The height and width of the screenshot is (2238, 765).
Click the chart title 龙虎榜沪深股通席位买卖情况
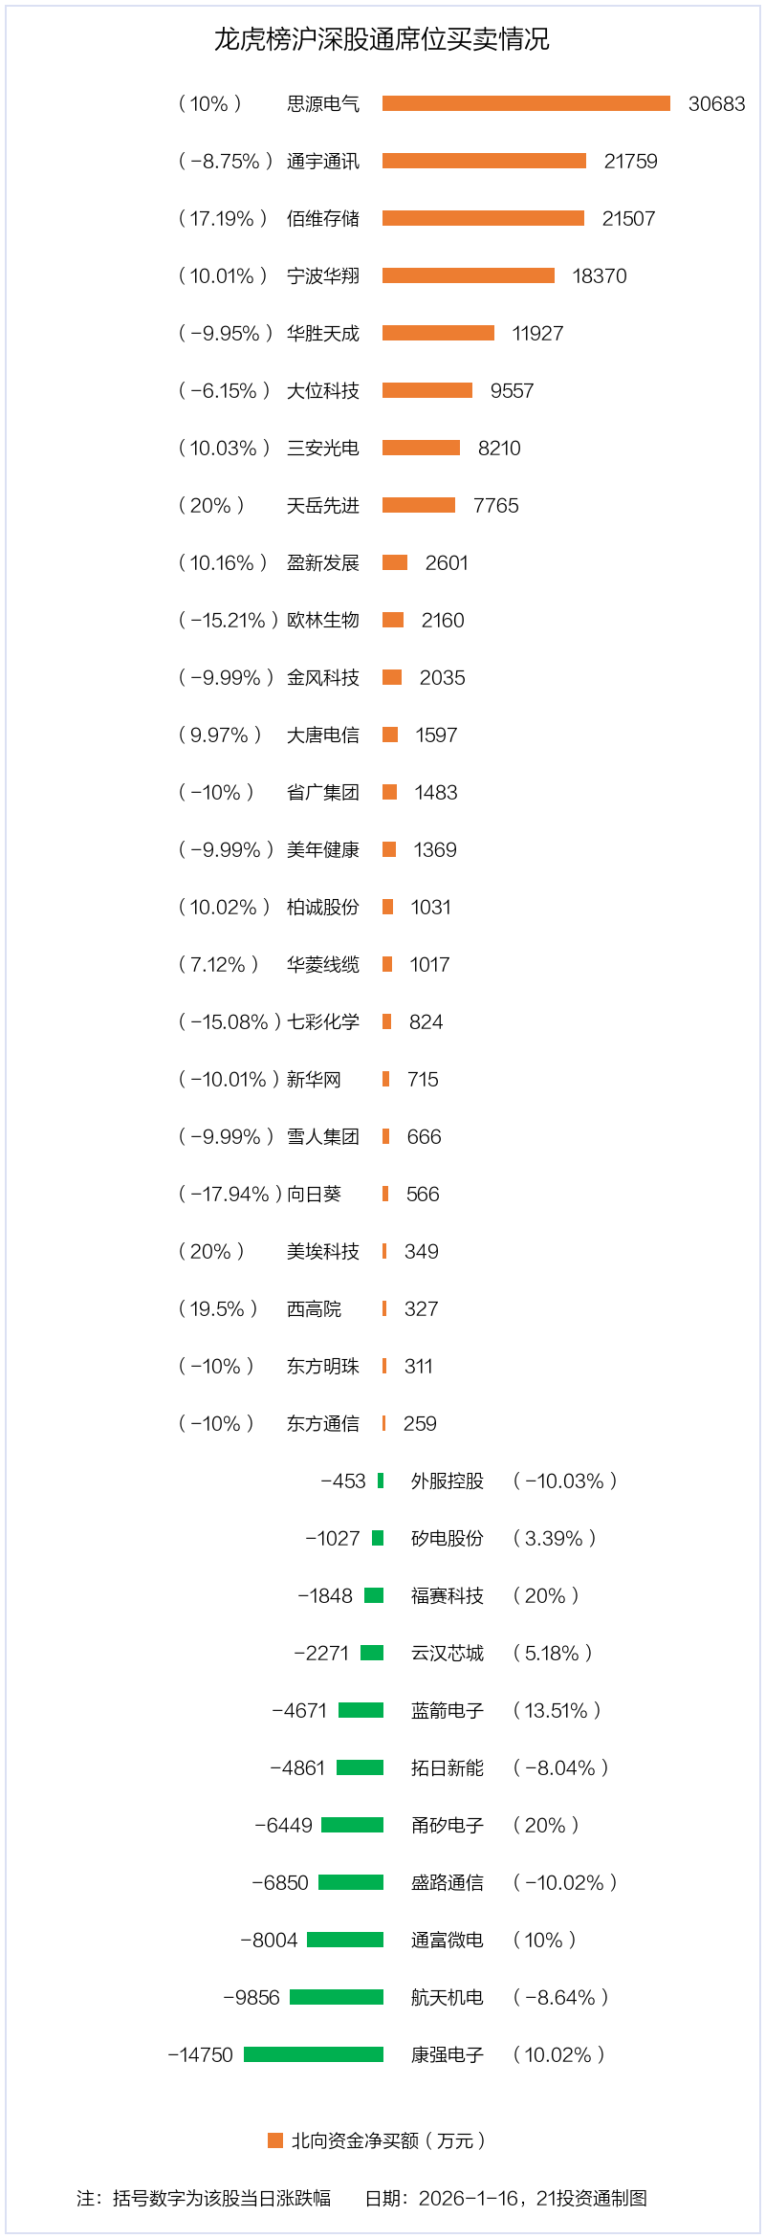tap(382, 39)
